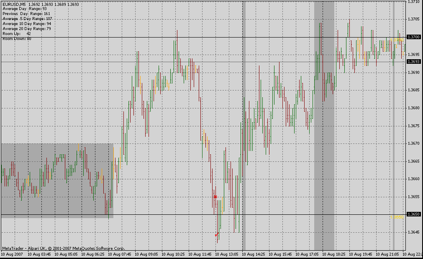Click the MetaTrader Alpari UK copyright text

click(63, 248)
